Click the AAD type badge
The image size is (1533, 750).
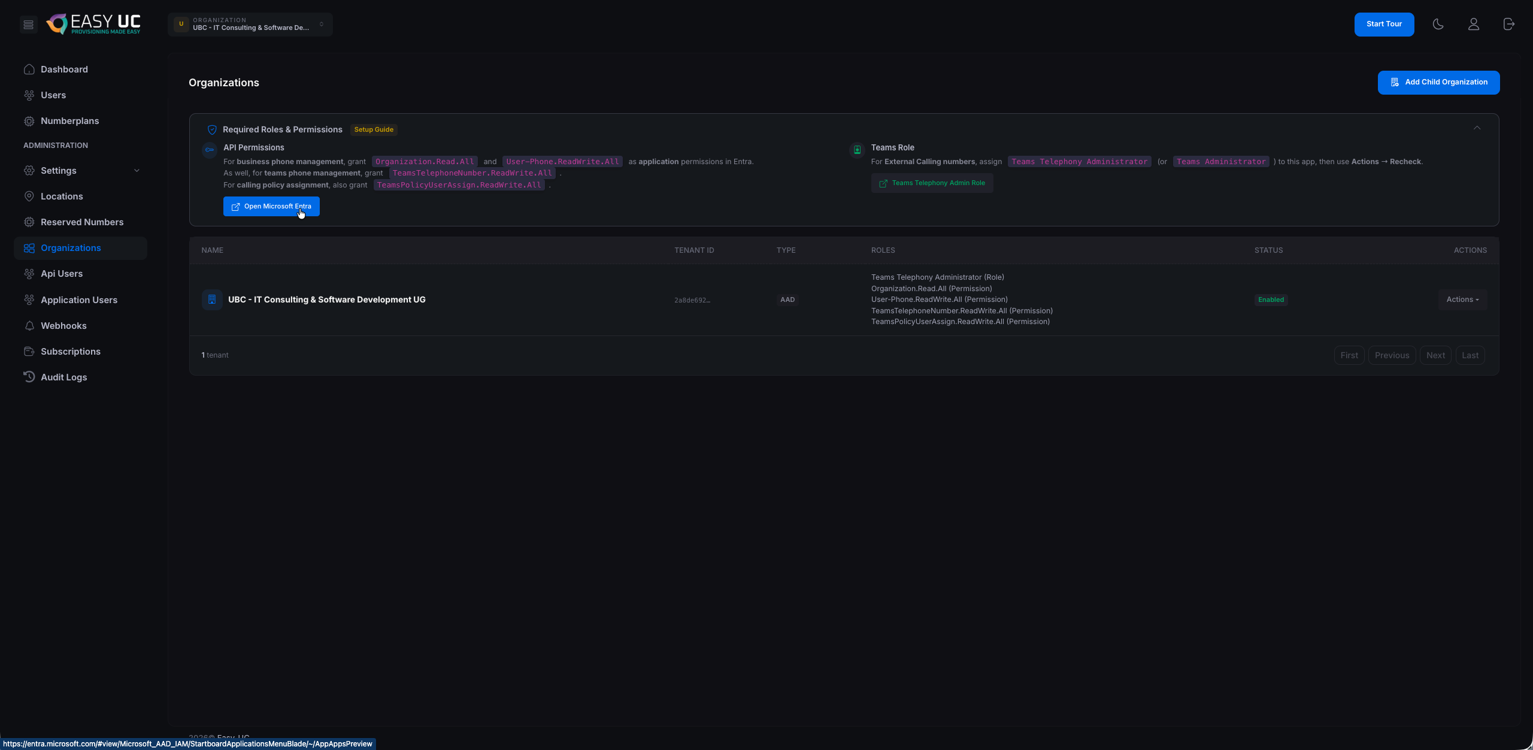[787, 300]
